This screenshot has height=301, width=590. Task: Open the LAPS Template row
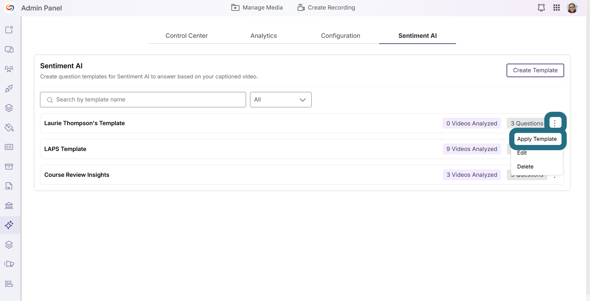[x=302, y=149]
